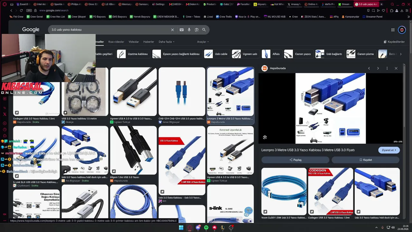Select the Usb bağlantı suggestion chip
Screen dimensions: 412x232
329,54
